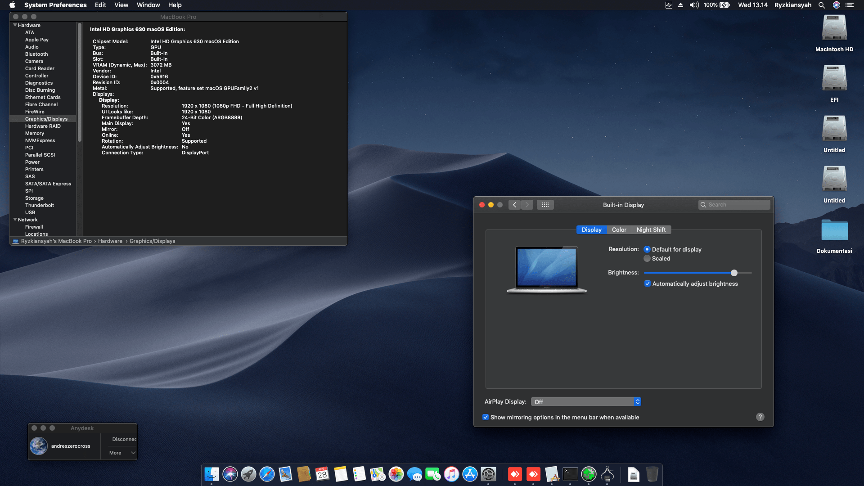Open System Preferences from the Dock
This screenshot has height=486, width=864.
point(489,474)
